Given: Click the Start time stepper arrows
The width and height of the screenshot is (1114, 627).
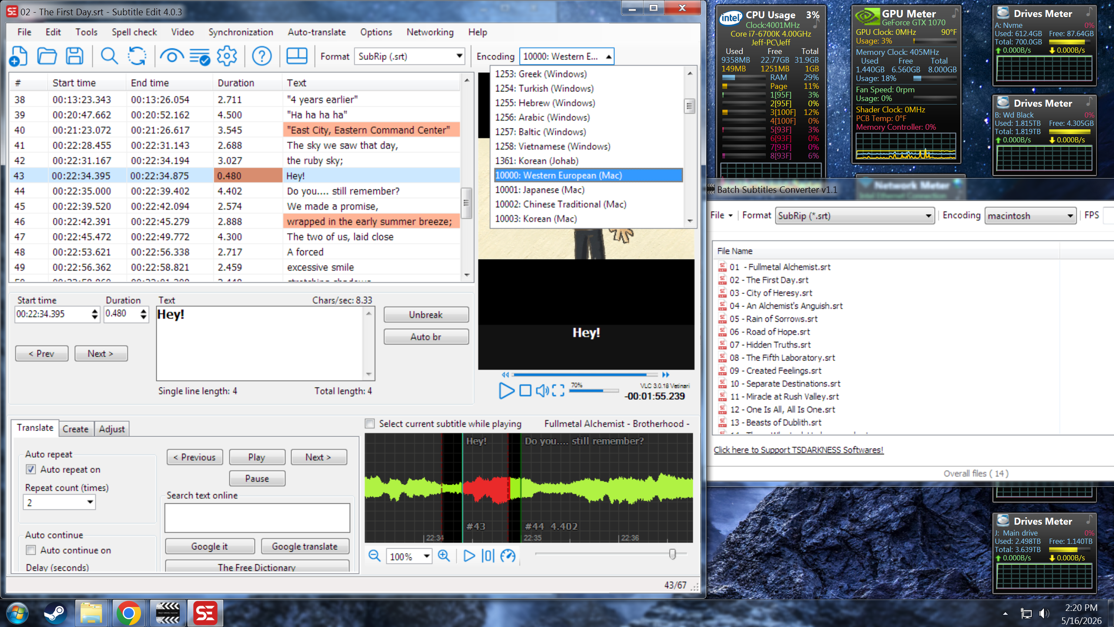Looking at the screenshot, I should (95, 314).
